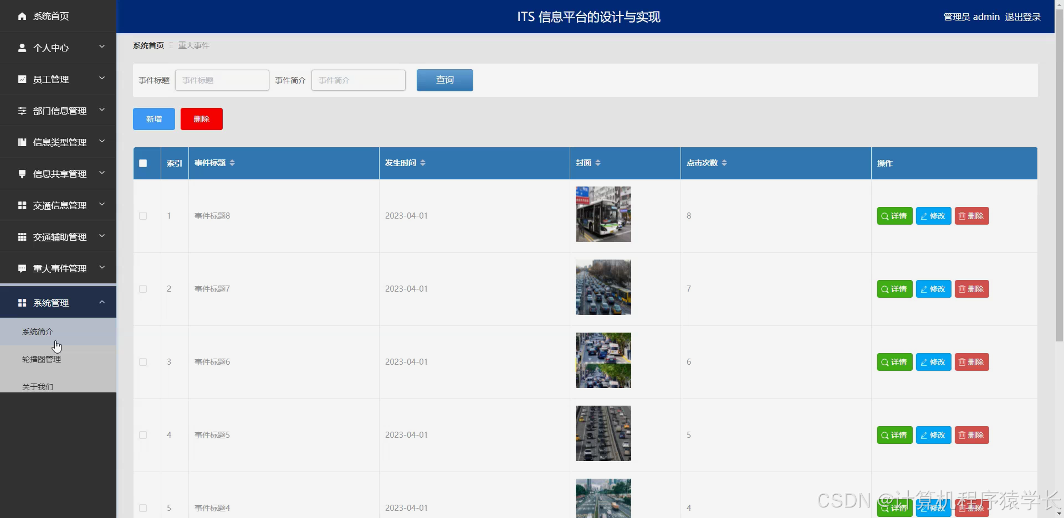Click the cover image of 事件标题6
Viewport: 1064px width, 518px height.
pyautogui.click(x=603, y=360)
